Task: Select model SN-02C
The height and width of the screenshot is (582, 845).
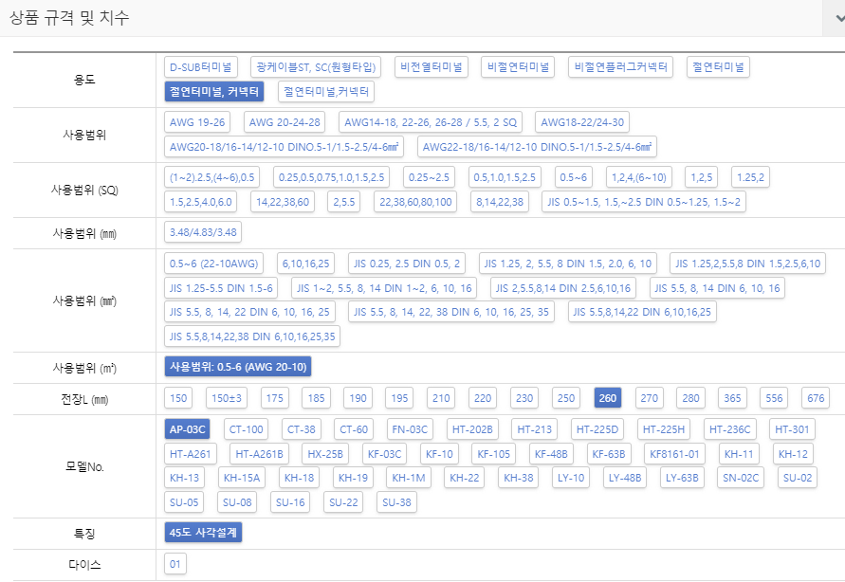Action: pos(741,478)
